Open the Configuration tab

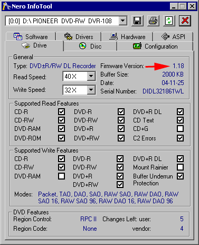click(x=155, y=46)
